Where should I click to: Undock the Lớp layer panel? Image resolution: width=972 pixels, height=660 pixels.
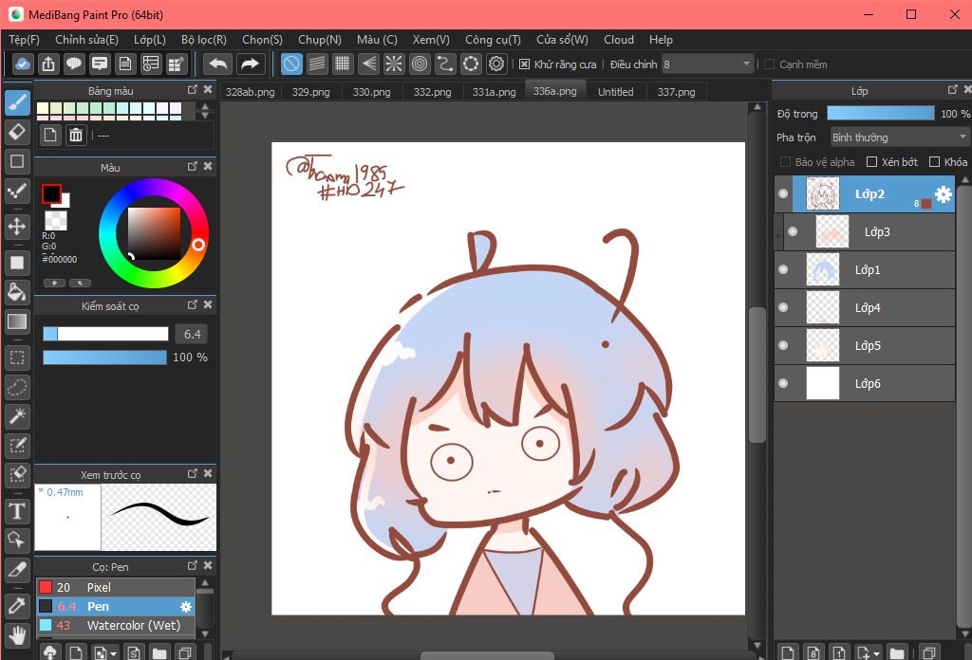coord(953,90)
